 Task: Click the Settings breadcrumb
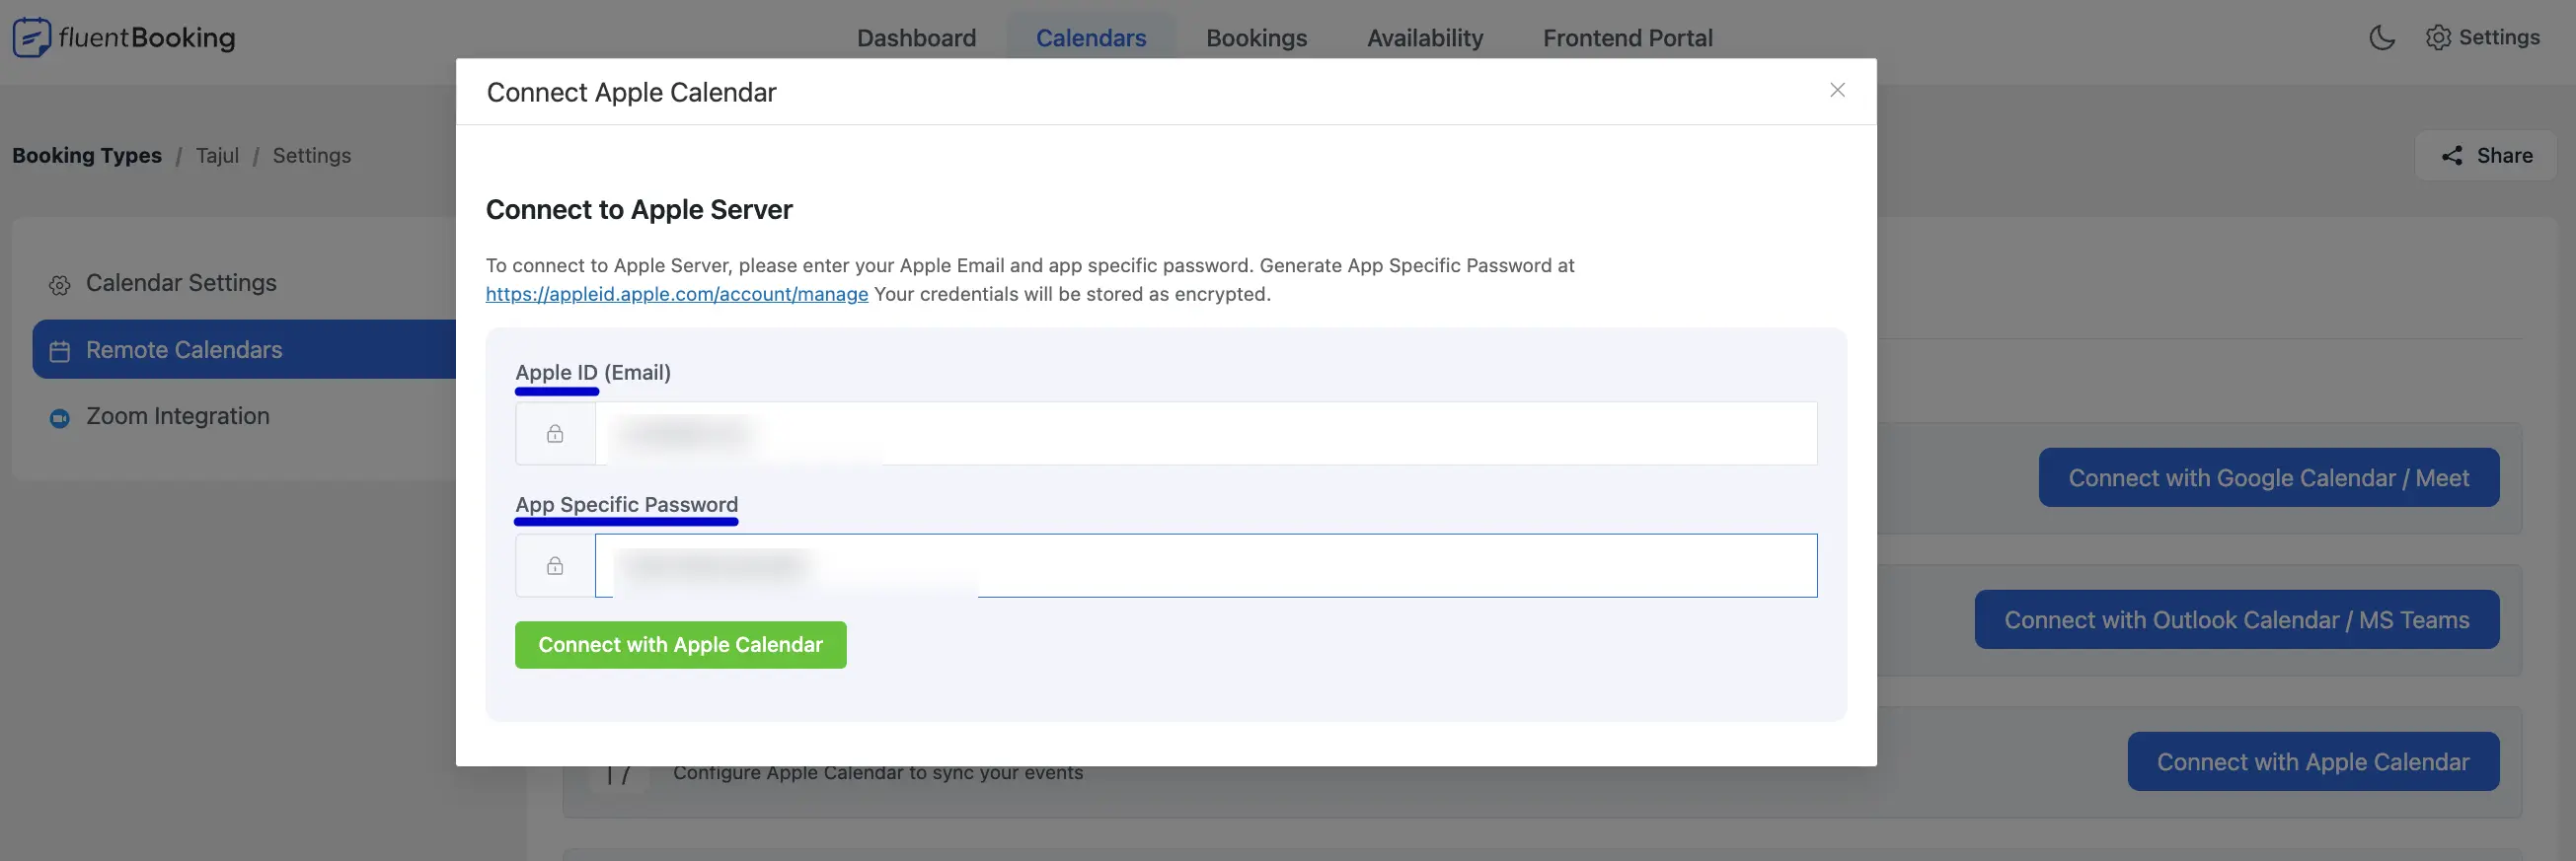tap(312, 156)
